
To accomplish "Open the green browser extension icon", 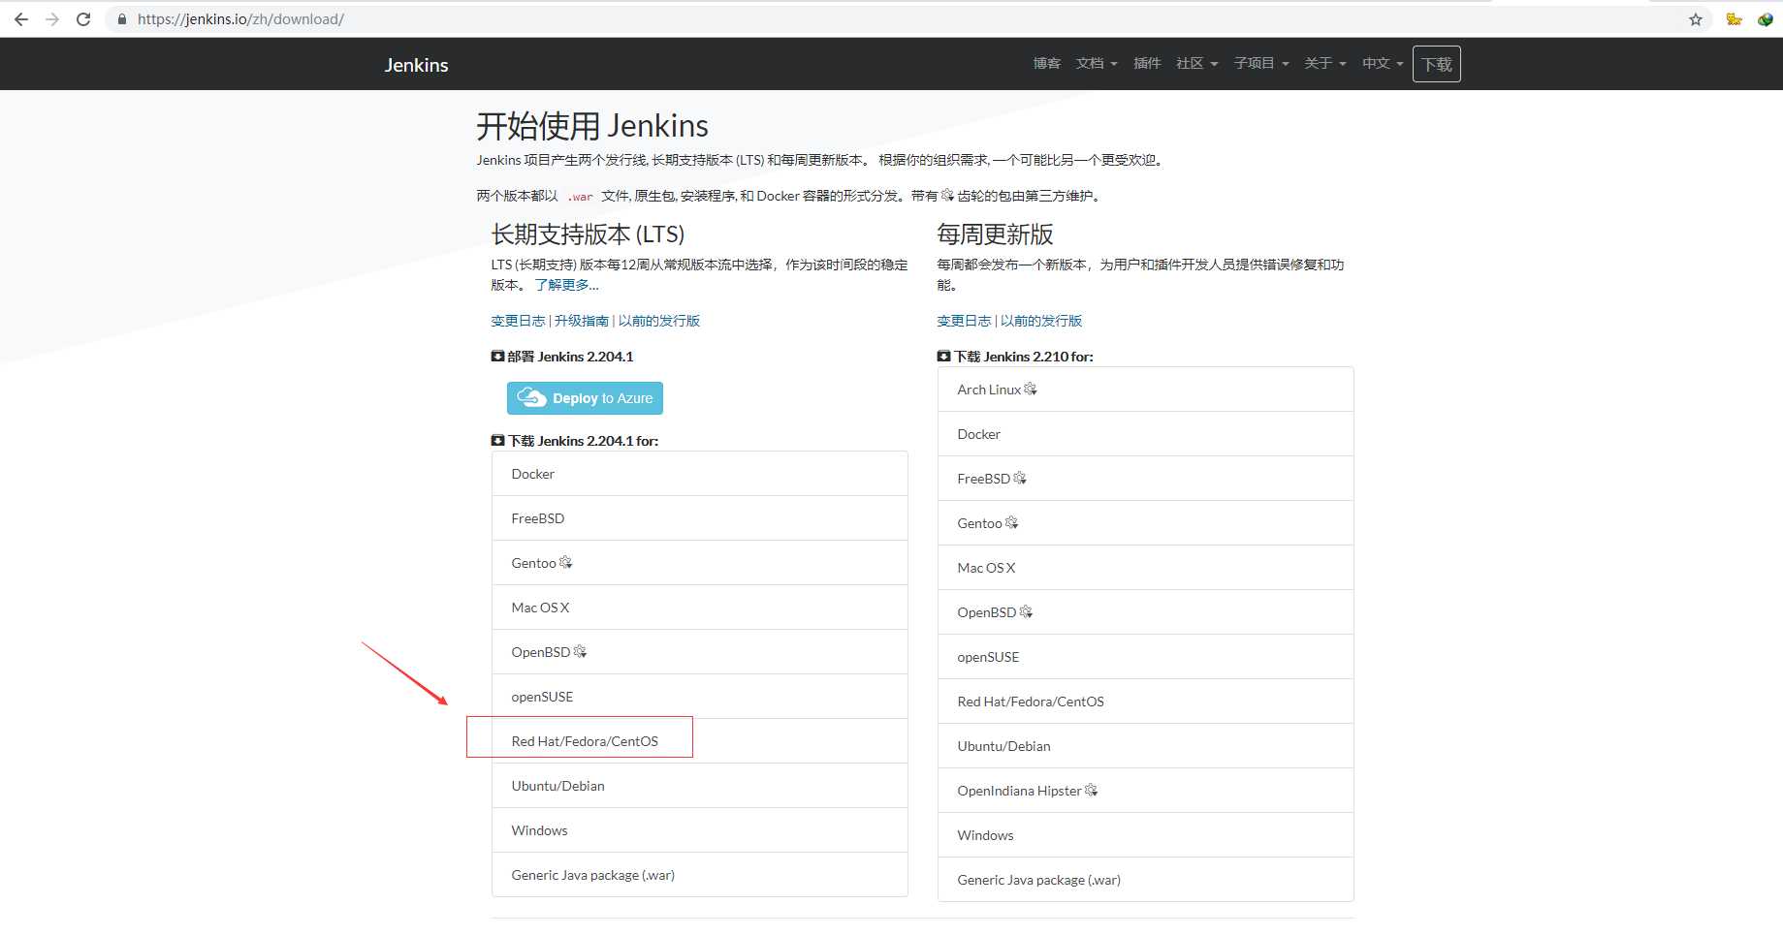I will (1766, 19).
